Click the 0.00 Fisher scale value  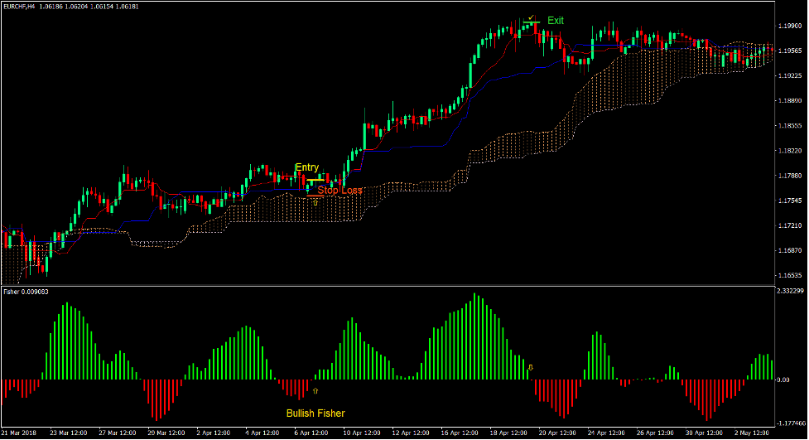(x=783, y=380)
